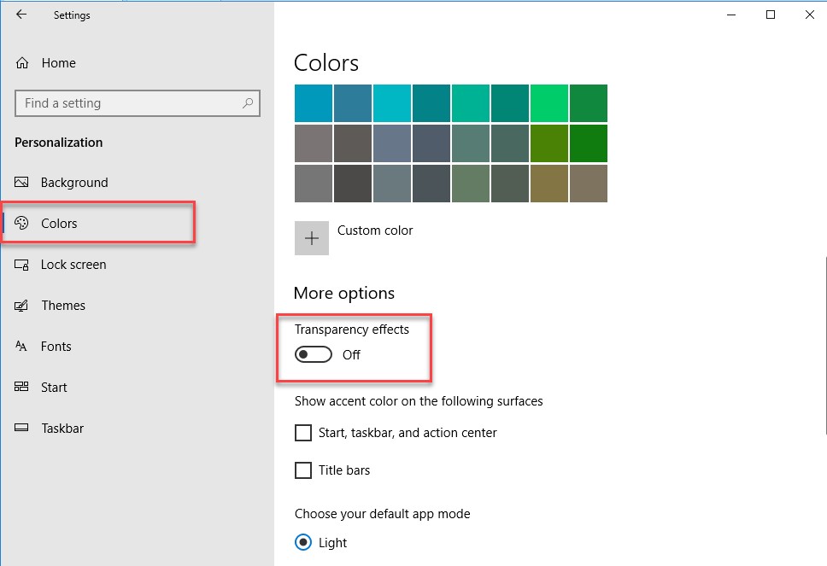The image size is (827, 566).
Task: Click the Lock screen icon
Action: pos(22,265)
